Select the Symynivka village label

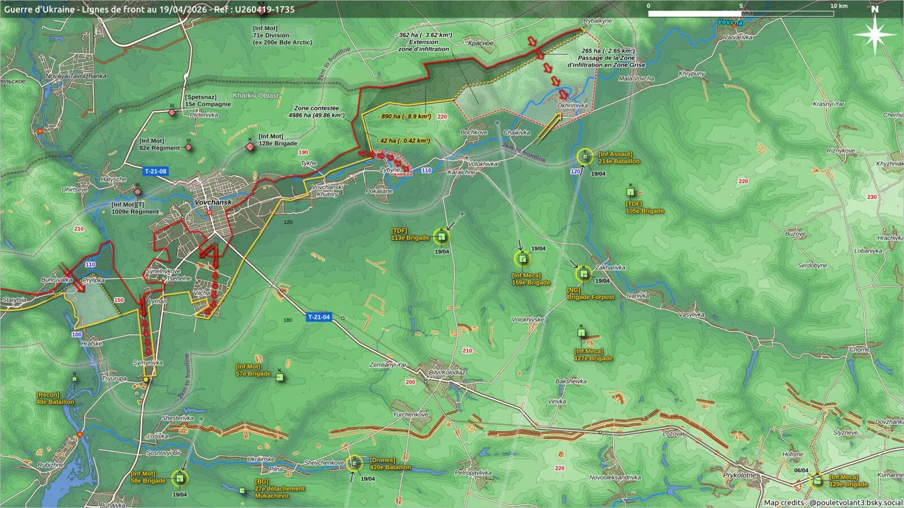(x=148, y=363)
